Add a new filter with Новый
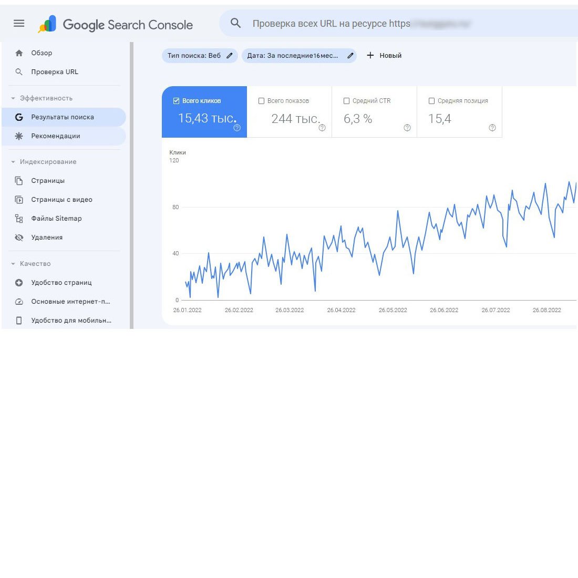The image size is (578, 578). tap(384, 56)
